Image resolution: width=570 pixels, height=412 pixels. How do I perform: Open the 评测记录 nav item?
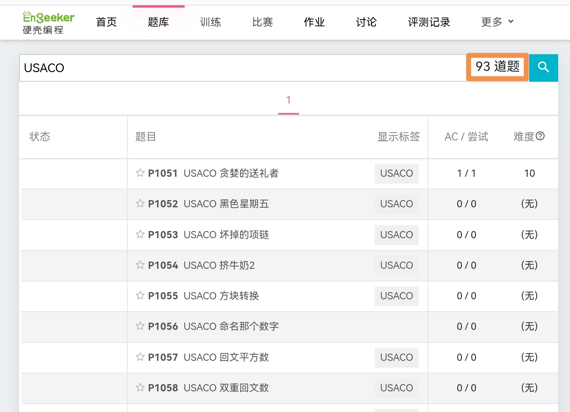pos(429,22)
